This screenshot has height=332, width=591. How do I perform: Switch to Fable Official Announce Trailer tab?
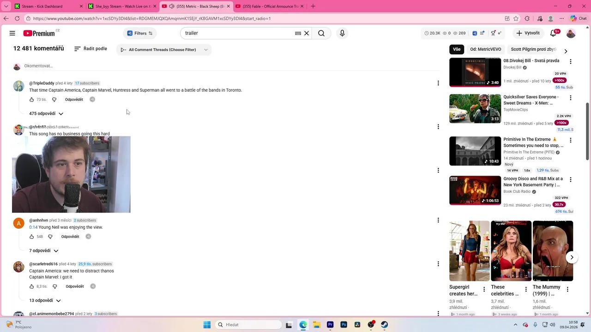click(270, 6)
